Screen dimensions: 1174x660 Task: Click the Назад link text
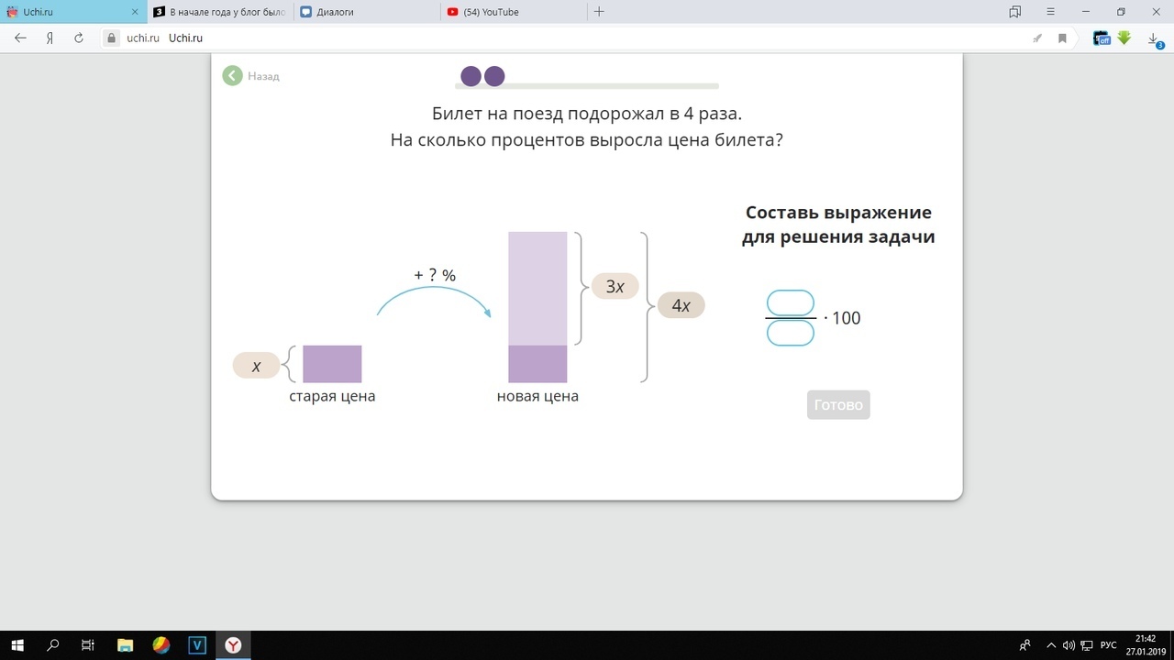263,76
